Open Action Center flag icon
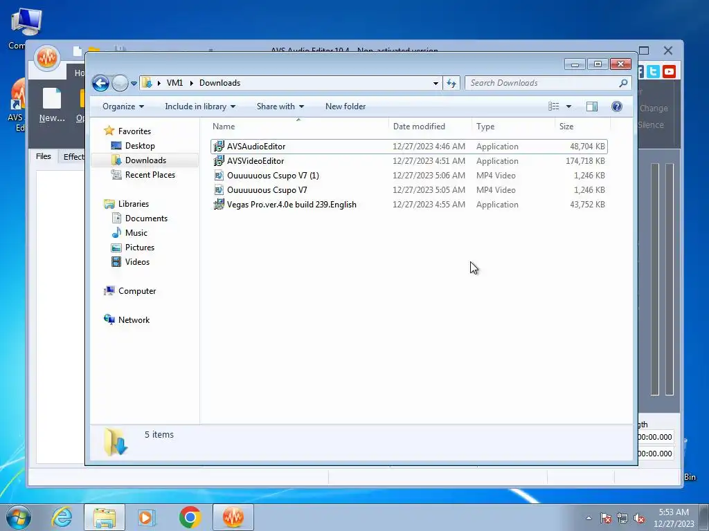 click(x=605, y=518)
